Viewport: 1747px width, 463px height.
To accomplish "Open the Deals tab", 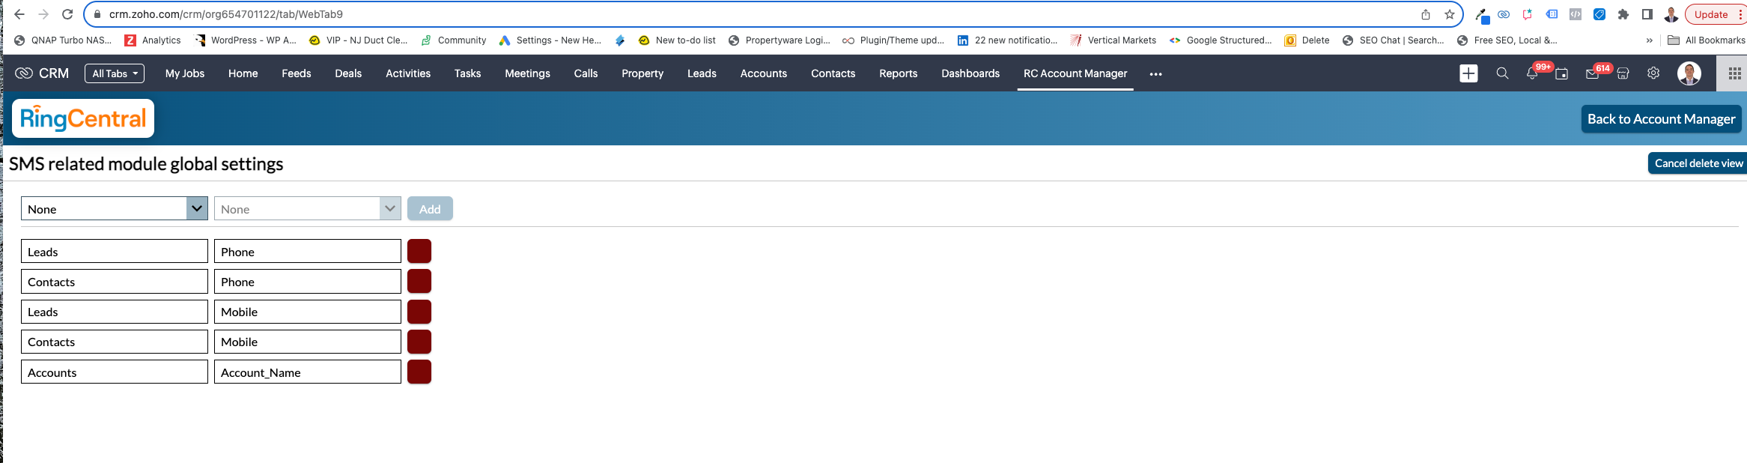I will (348, 73).
